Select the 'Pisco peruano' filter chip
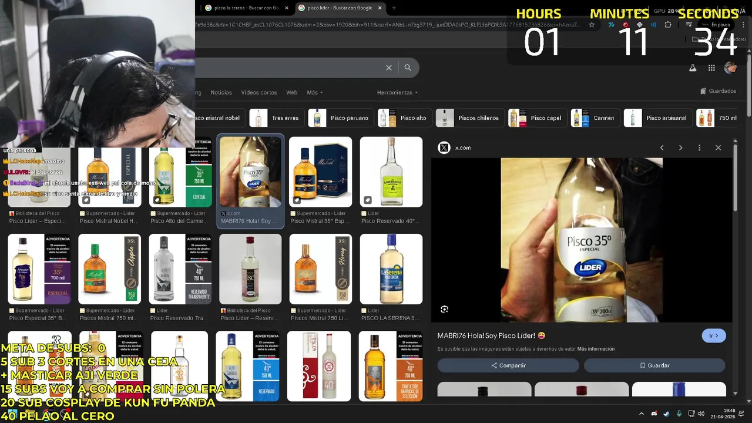 (x=341, y=117)
